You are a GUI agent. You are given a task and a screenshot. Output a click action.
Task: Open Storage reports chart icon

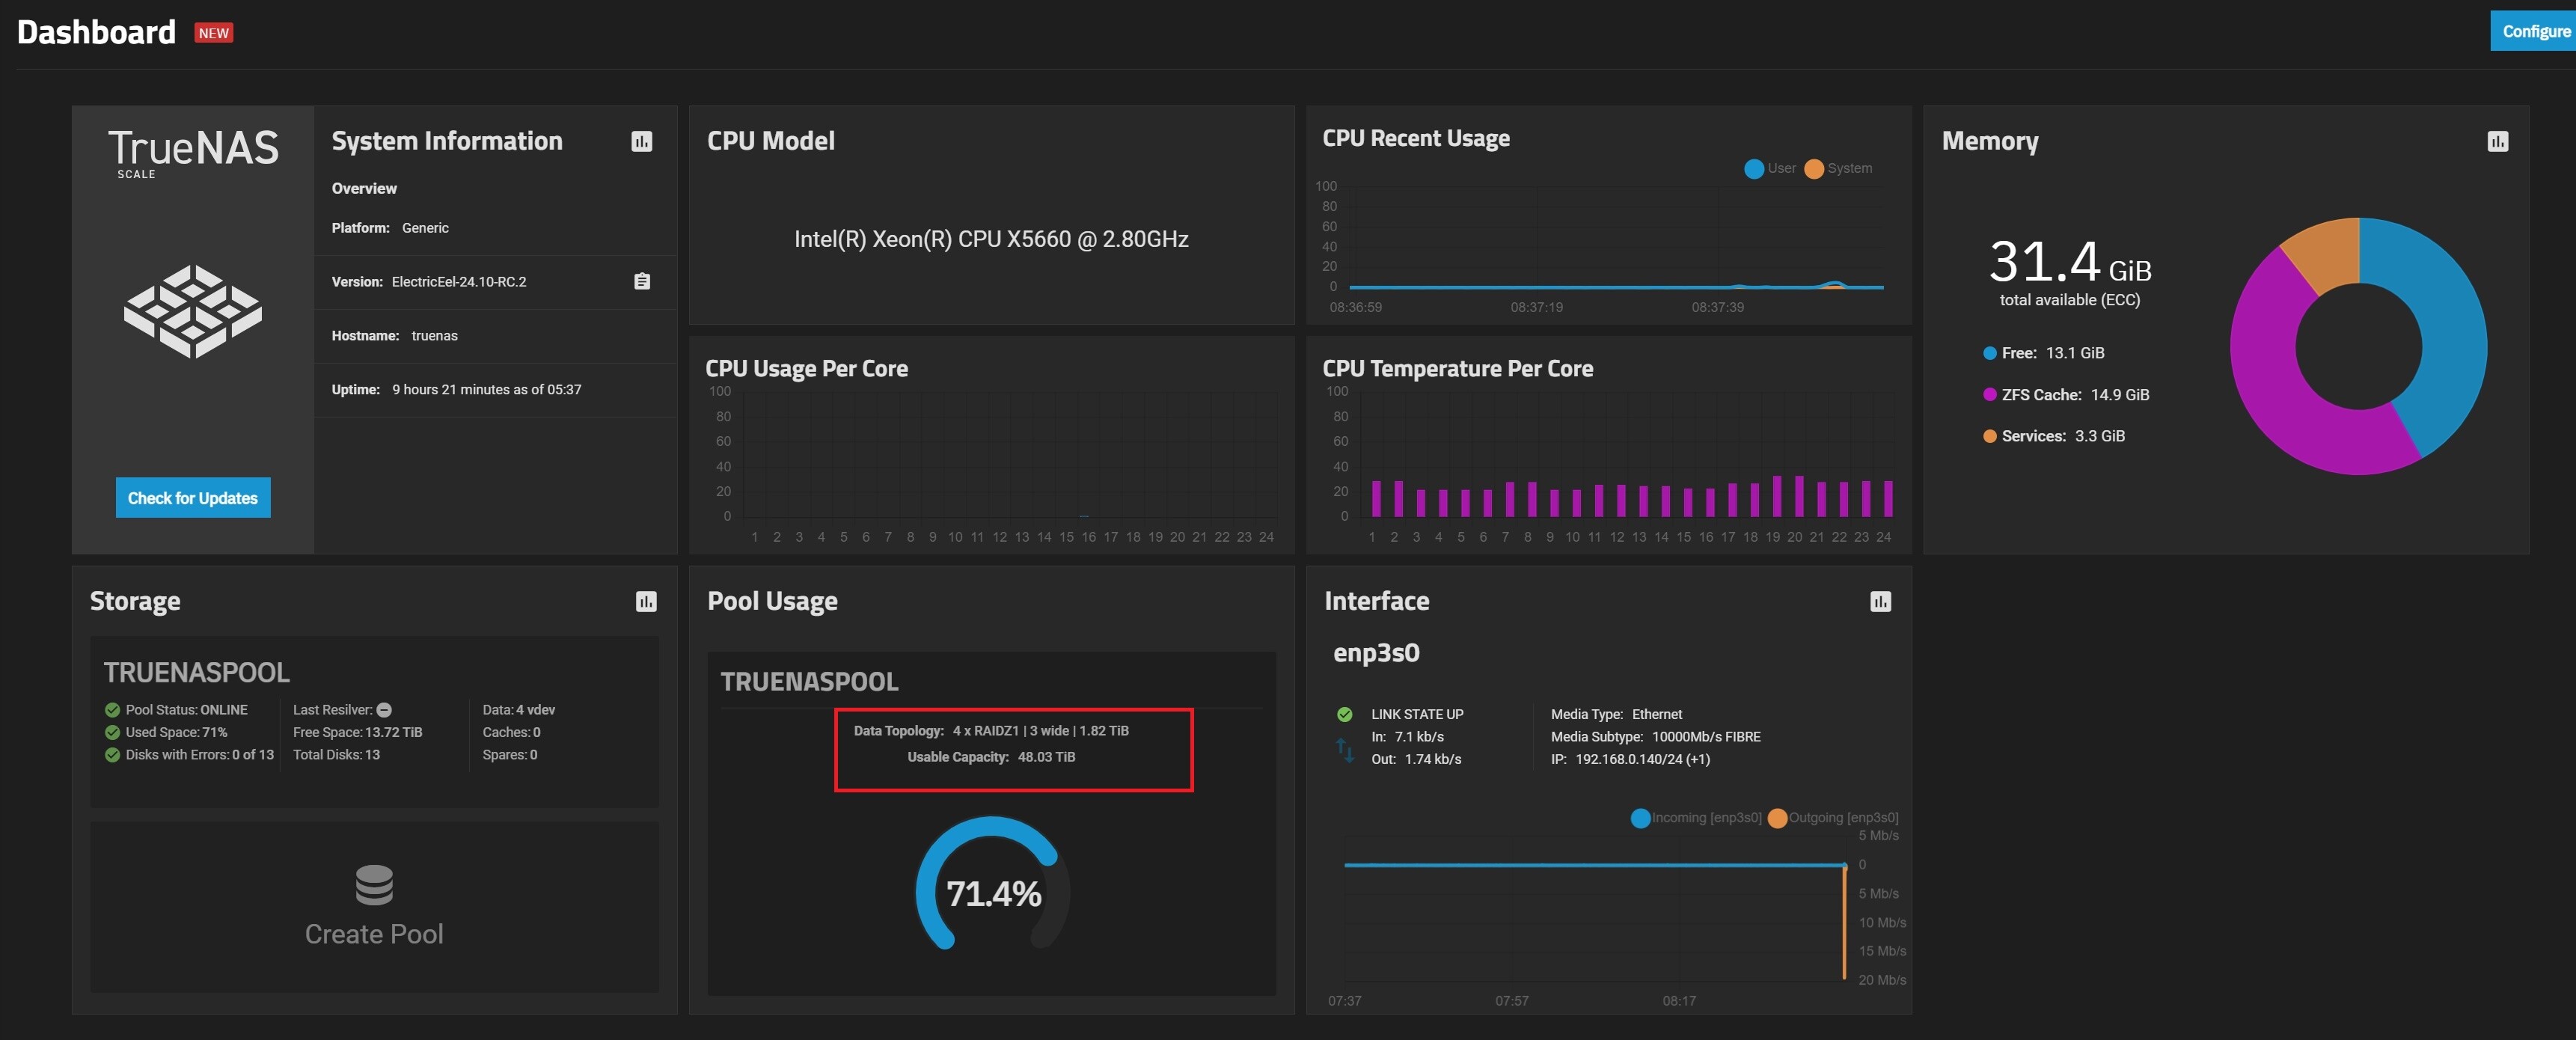click(646, 602)
